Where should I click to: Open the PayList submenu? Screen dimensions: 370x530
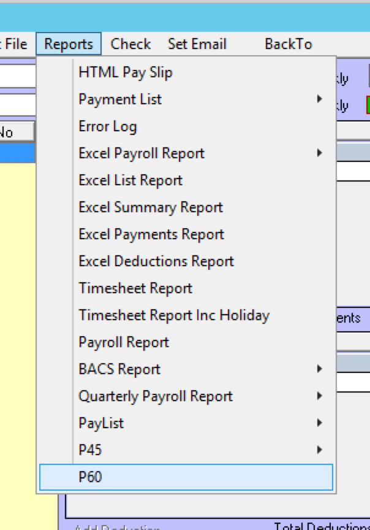point(101,423)
